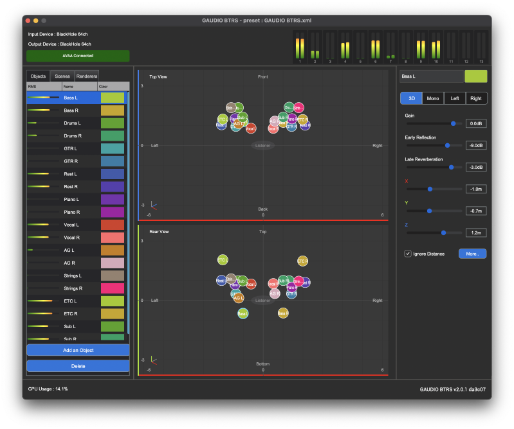
Task: Click the Delete button
Action: [78, 366]
